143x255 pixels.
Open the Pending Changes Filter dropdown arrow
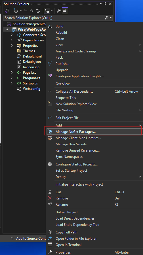pyautogui.click(x=21, y=11)
